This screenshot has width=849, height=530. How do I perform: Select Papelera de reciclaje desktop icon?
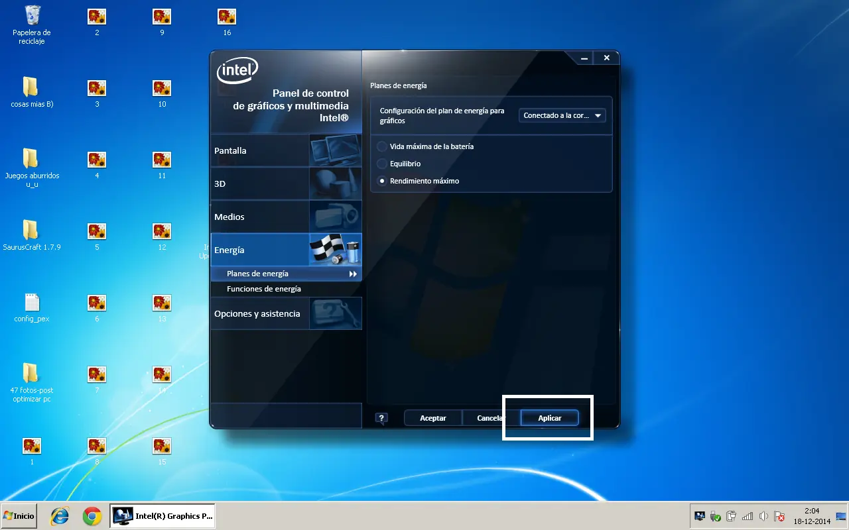[32, 25]
